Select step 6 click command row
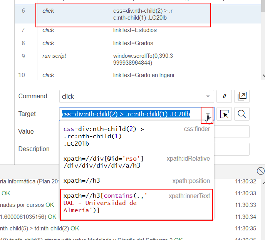 [138, 14]
